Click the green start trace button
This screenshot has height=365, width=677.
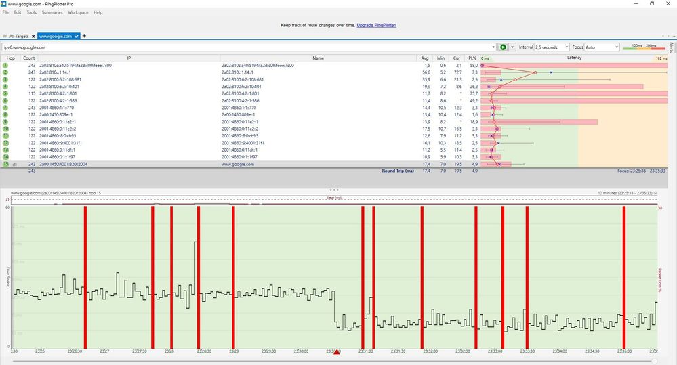(x=503, y=47)
